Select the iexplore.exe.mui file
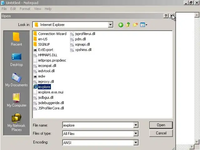The width and height of the screenshot is (200, 150). [x=48, y=92]
